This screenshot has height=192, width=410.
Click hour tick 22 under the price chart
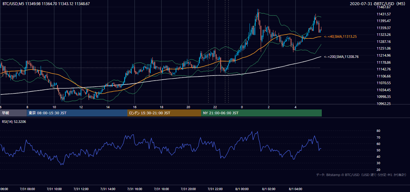[x=215, y=107]
